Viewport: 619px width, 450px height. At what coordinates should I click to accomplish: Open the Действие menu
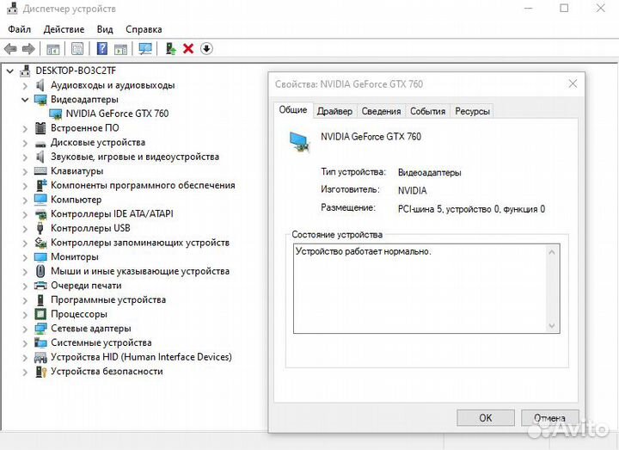click(x=64, y=29)
